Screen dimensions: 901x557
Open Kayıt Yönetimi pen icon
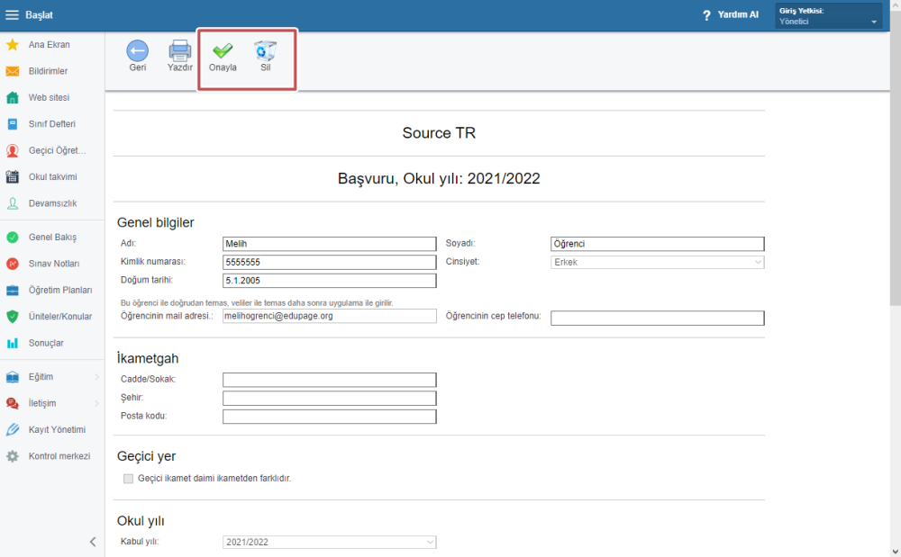coord(12,429)
